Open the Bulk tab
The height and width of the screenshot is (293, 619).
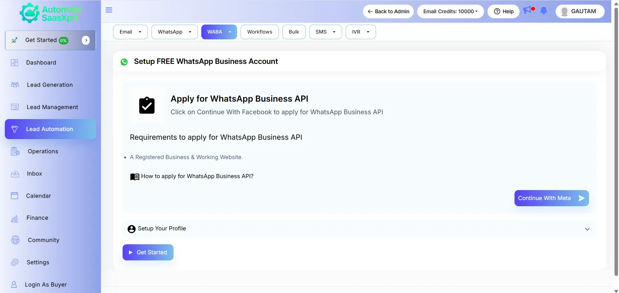(x=294, y=32)
